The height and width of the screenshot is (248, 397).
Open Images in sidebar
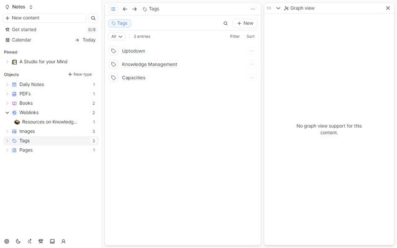click(27, 131)
